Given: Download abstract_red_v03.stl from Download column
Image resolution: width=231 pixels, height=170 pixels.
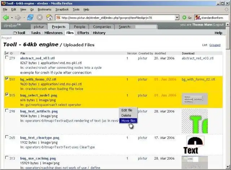Looking at the screenshot, I should pyautogui.click(x=197, y=58).
